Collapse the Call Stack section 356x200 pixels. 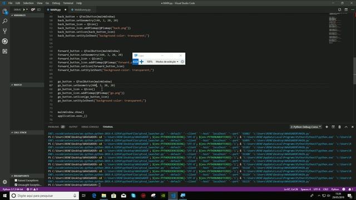coord(27,132)
